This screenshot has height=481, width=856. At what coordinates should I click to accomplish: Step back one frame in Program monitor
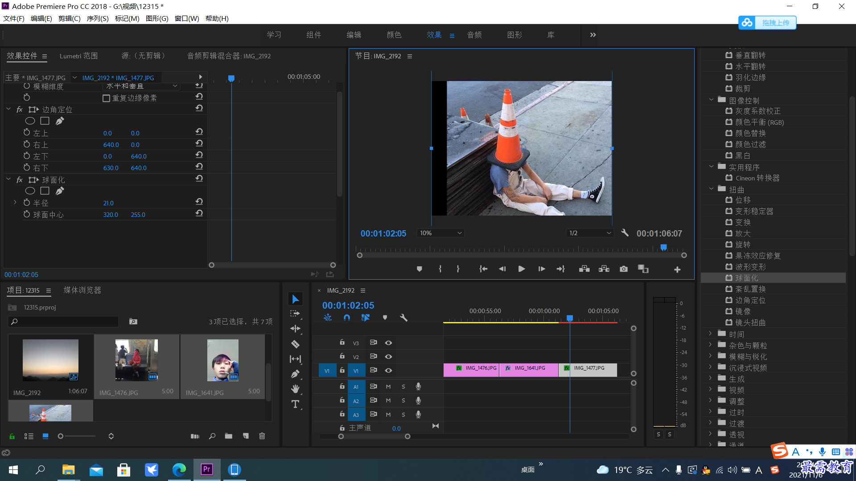click(502, 269)
